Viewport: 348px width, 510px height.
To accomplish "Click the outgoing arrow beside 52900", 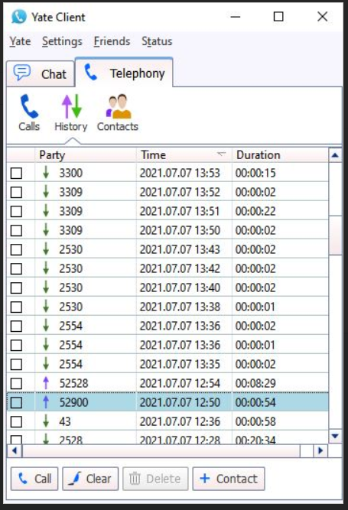I will click(x=46, y=402).
